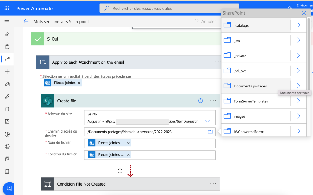The image size is (313, 195).
Task: Click the loop icon on Apply to each
Action: pyautogui.click(x=43, y=62)
